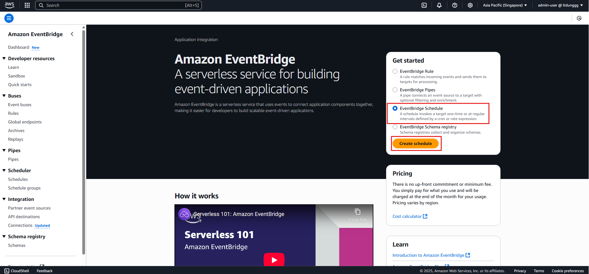The width and height of the screenshot is (589, 274).
Task: Click the CloudShell icon in footer
Action: pyautogui.click(x=7, y=271)
